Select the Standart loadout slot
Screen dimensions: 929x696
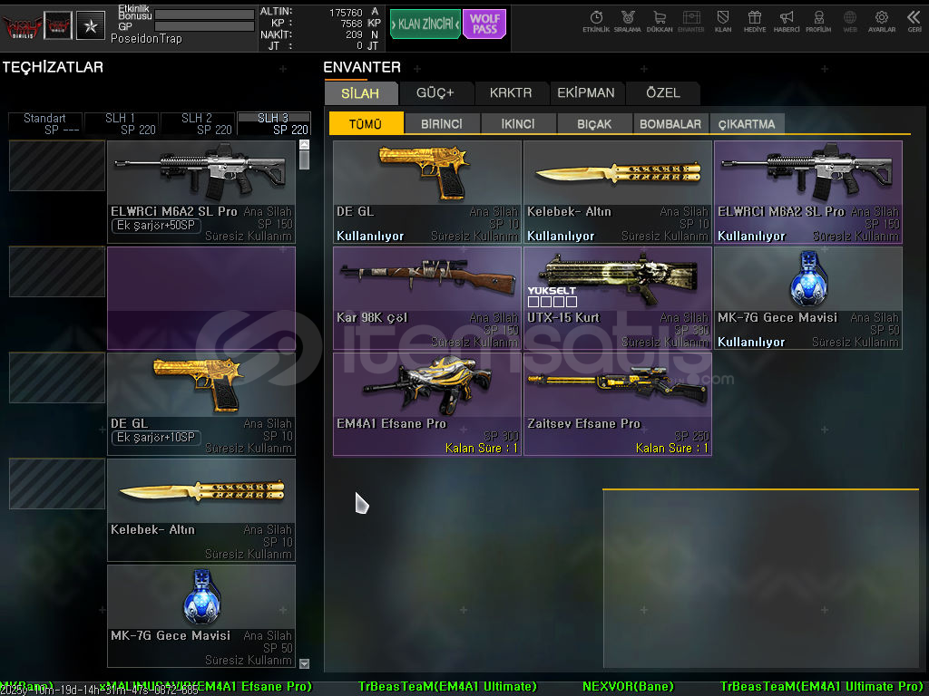click(x=44, y=124)
